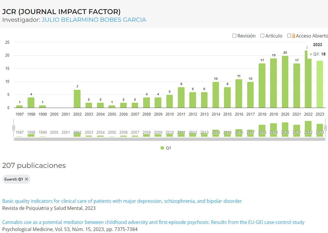Image resolution: width=328 pixels, height=233 pixels.
Task: Click the right range selector handle
Action: pos(325,128)
